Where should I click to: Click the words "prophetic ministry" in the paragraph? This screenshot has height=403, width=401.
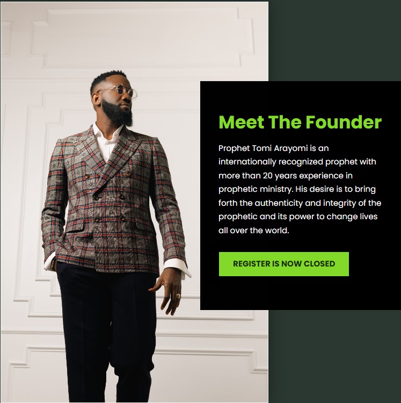pos(256,189)
